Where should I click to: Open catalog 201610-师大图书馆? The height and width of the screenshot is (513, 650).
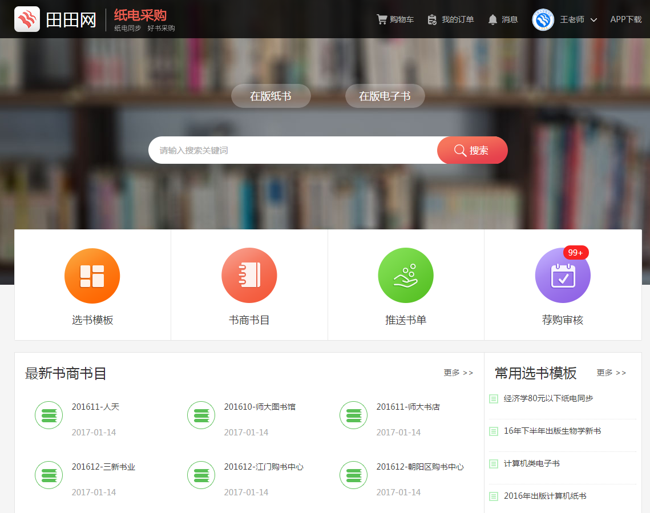point(260,406)
